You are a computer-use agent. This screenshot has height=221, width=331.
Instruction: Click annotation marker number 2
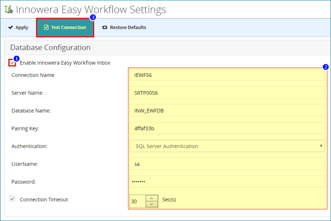(326, 67)
